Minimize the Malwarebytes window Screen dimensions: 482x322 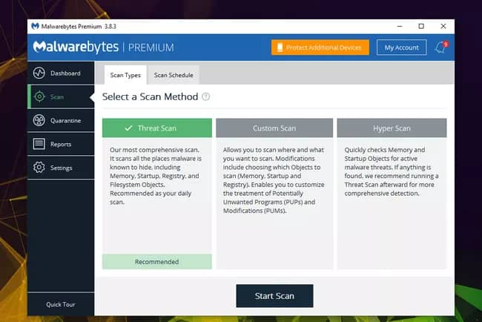click(x=400, y=26)
